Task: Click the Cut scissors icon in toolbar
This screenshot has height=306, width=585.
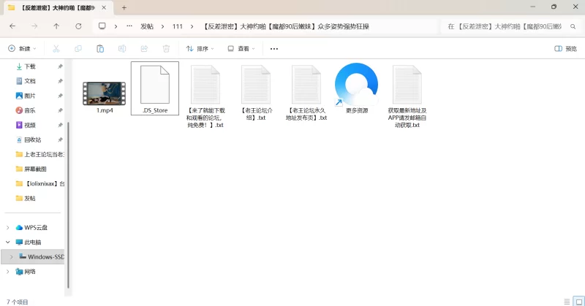Action: (x=56, y=49)
